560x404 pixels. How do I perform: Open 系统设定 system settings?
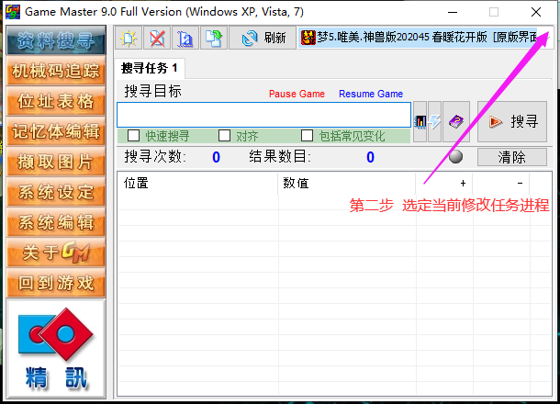[x=56, y=192]
